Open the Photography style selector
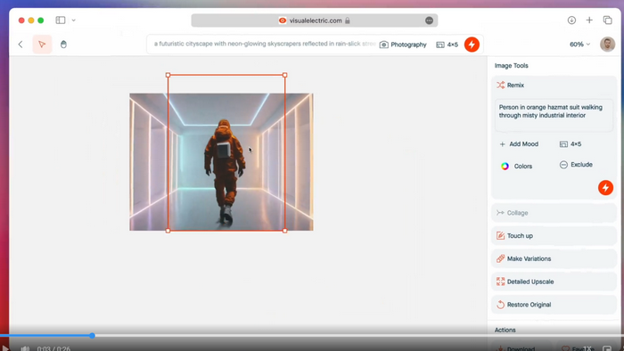Viewport: 624px width, 351px height. [x=403, y=45]
